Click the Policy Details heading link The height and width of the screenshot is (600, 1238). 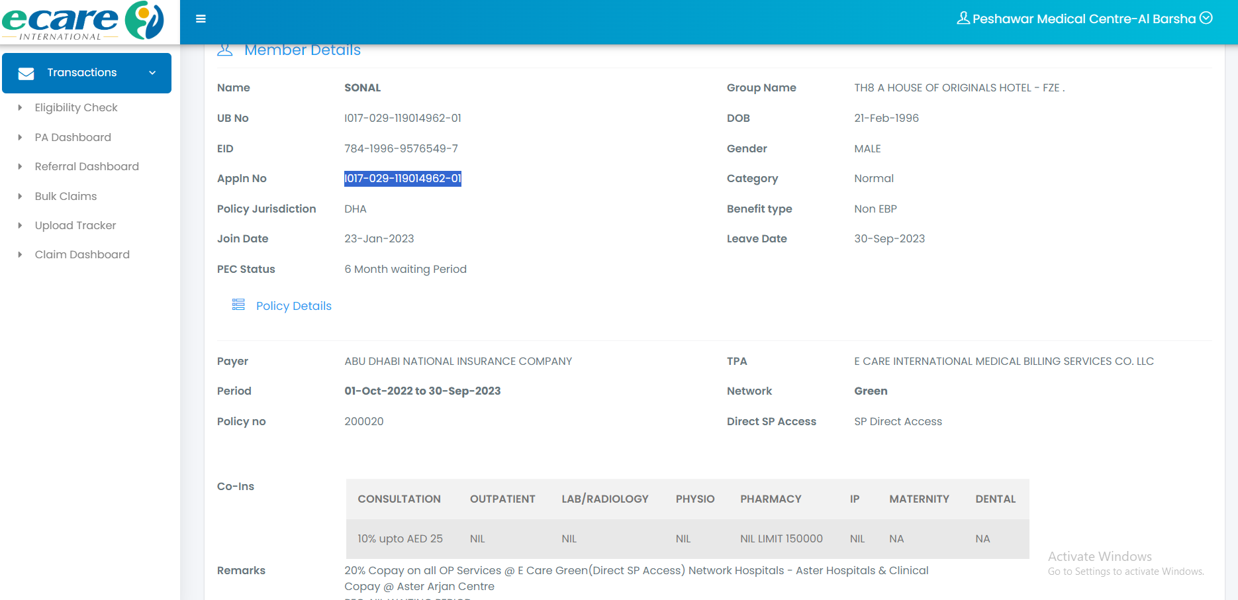(x=293, y=306)
